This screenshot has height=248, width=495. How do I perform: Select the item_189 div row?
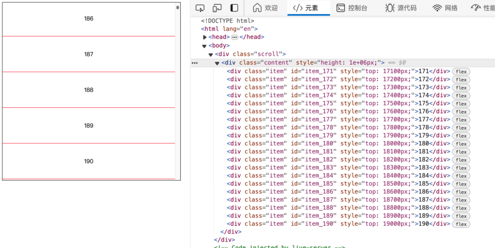click(338, 216)
